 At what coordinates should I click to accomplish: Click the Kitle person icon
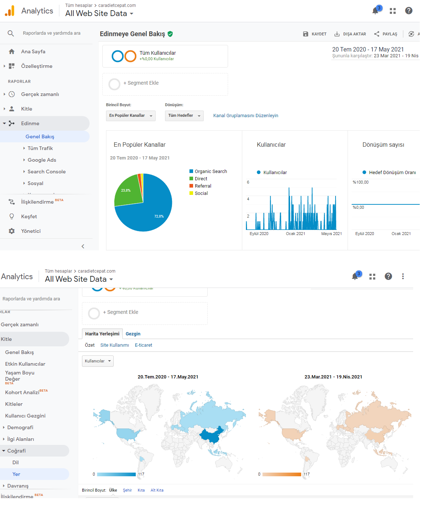click(x=12, y=109)
